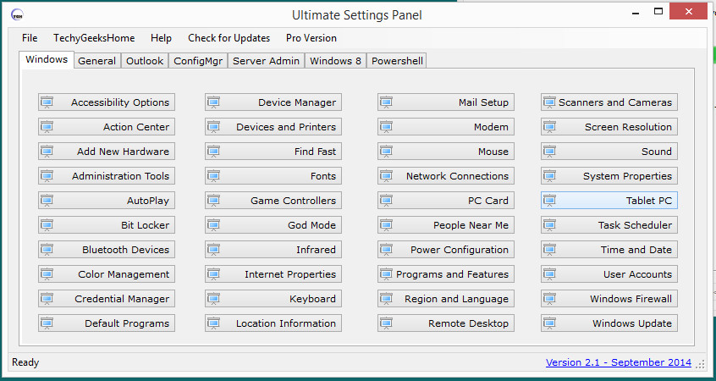Launch Task Scheduler
This screenshot has width=716, height=381.
(x=609, y=225)
